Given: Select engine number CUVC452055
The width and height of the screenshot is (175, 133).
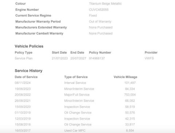Looking at the screenshot, I should click(99, 10).
